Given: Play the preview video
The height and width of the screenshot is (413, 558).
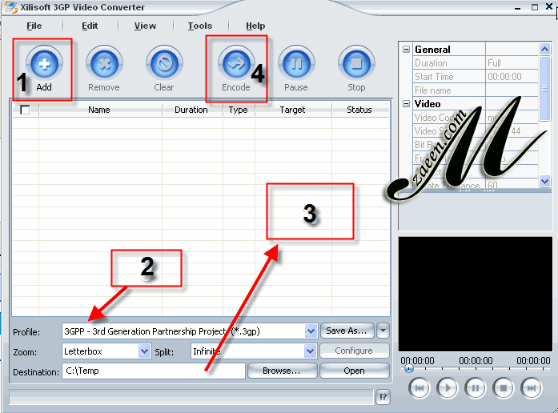Looking at the screenshot, I should 448,387.
